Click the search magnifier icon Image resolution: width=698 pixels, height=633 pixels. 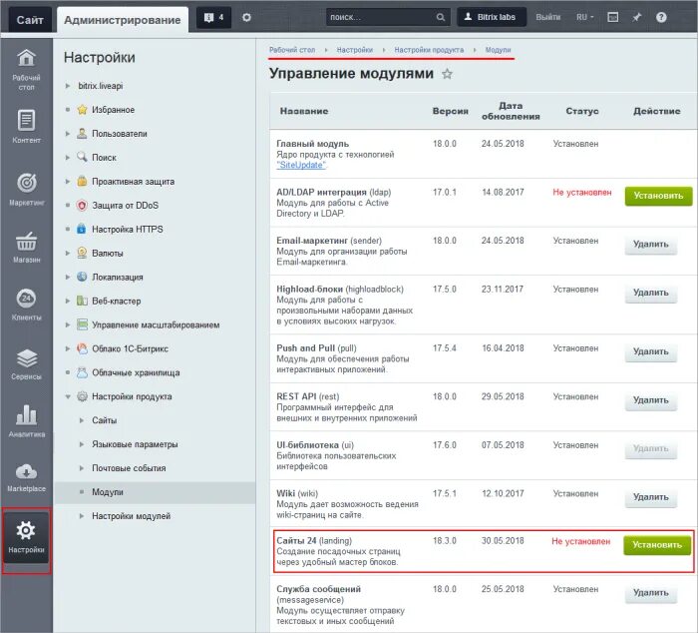click(x=441, y=17)
